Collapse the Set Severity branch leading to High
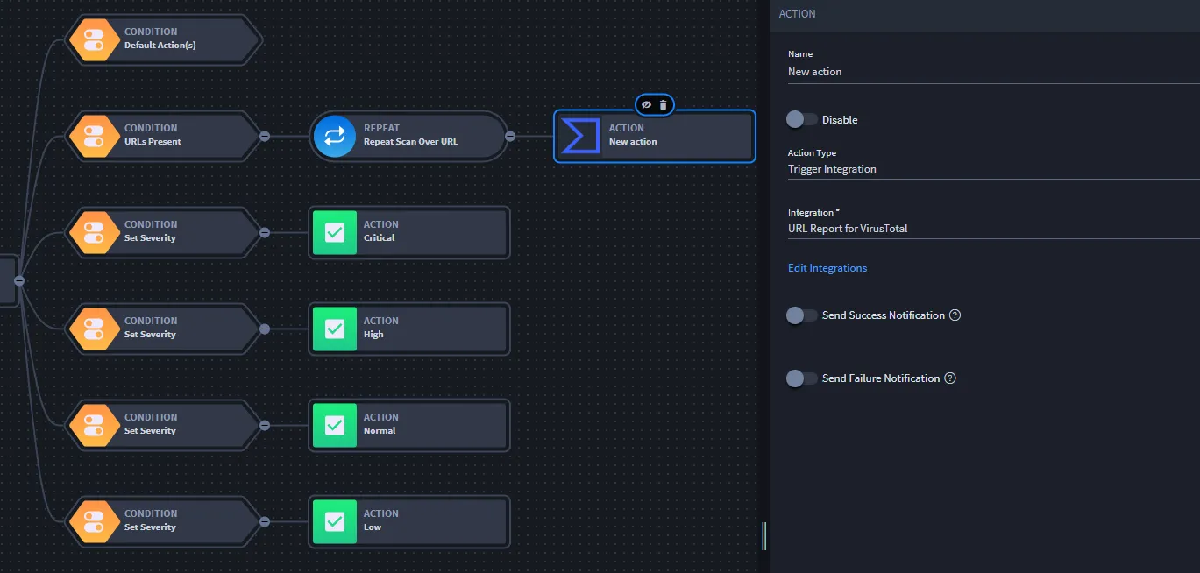 click(265, 329)
